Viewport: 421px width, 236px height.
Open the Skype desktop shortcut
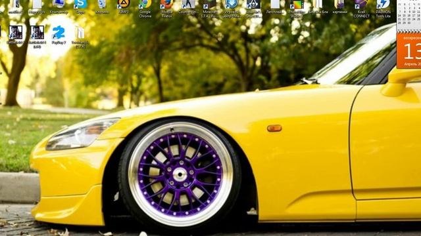click(x=80, y=7)
